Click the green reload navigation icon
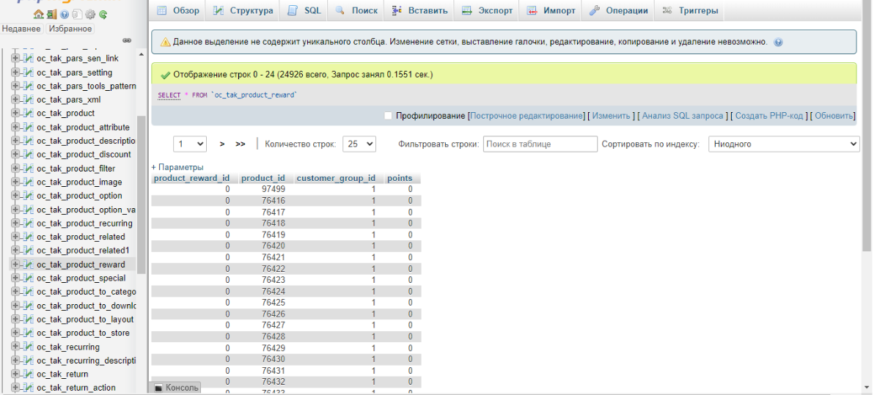Image resolution: width=880 pixels, height=395 pixels. (x=103, y=14)
